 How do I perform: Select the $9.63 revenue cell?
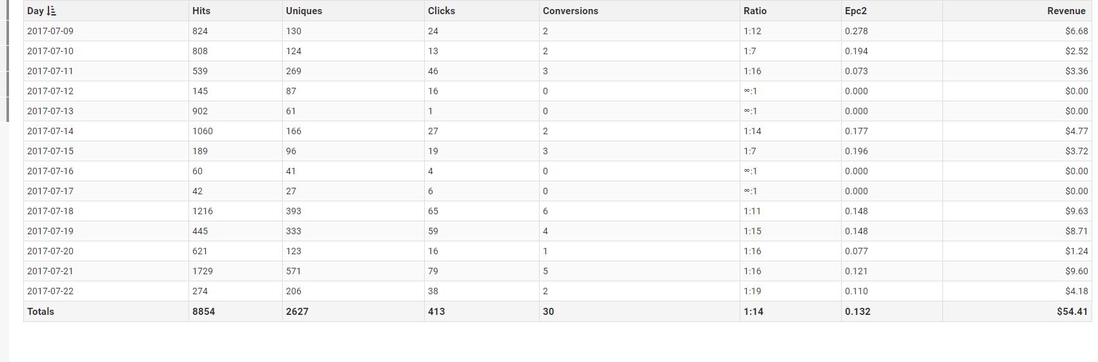[1077, 211]
